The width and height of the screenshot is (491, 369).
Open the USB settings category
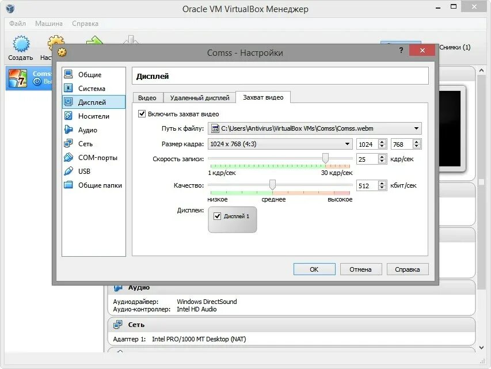click(x=94, y=171)
